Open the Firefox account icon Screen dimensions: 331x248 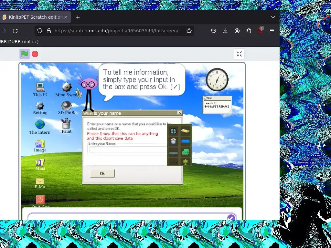pyautogui.click(x=237, y=31)
